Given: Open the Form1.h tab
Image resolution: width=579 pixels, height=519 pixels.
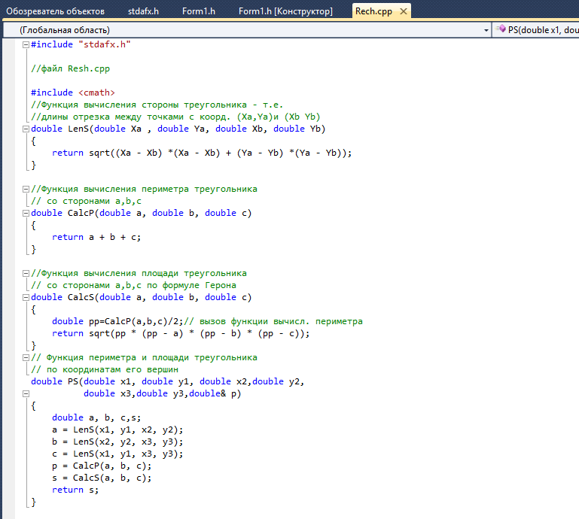Looking at the screenshot, I should [199, 11].
